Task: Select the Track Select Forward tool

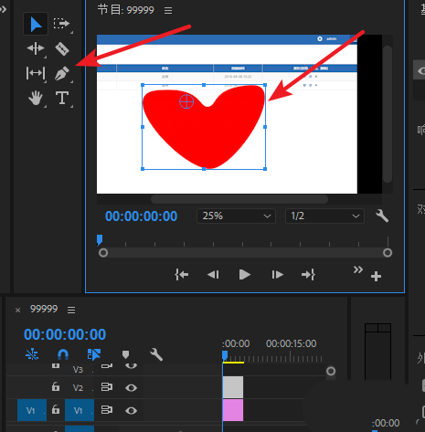Action: [62, 24]
